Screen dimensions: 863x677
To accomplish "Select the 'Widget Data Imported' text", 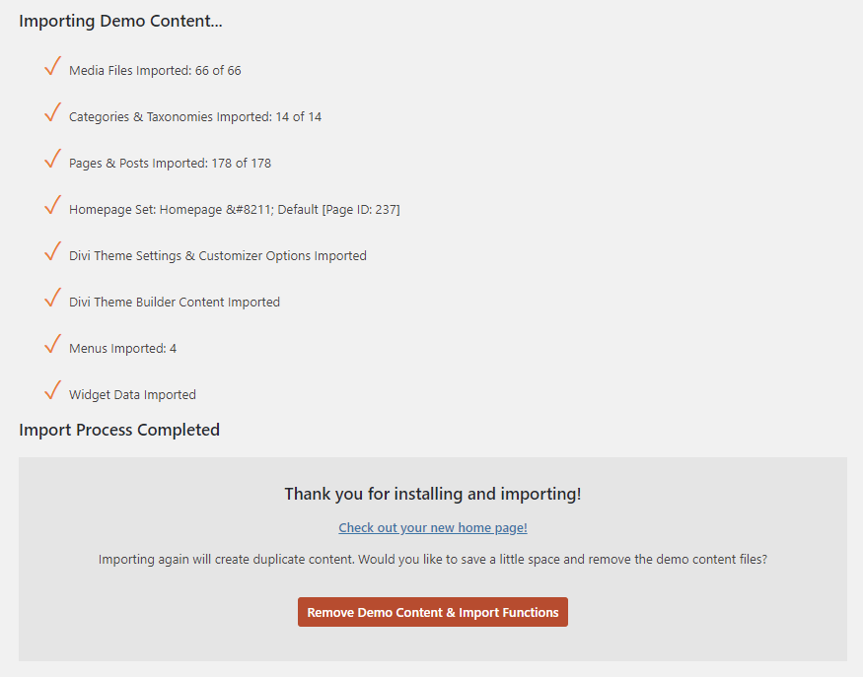I will coord(132,395).
